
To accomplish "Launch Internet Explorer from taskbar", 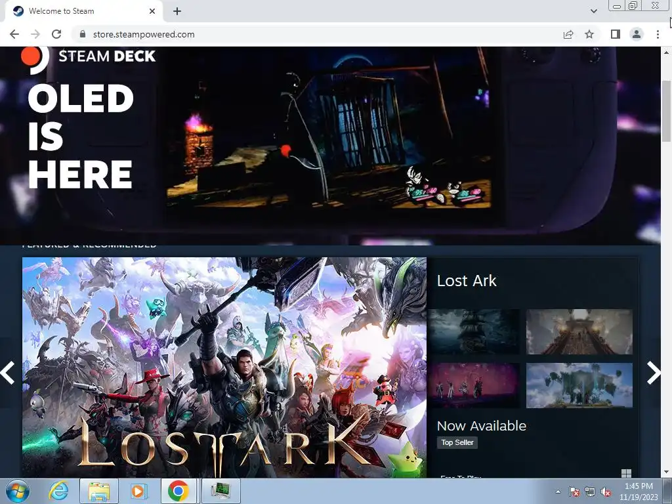I will [x=58, y=491].
